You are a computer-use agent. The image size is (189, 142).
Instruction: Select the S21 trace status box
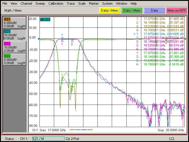[x=15, y=35]
